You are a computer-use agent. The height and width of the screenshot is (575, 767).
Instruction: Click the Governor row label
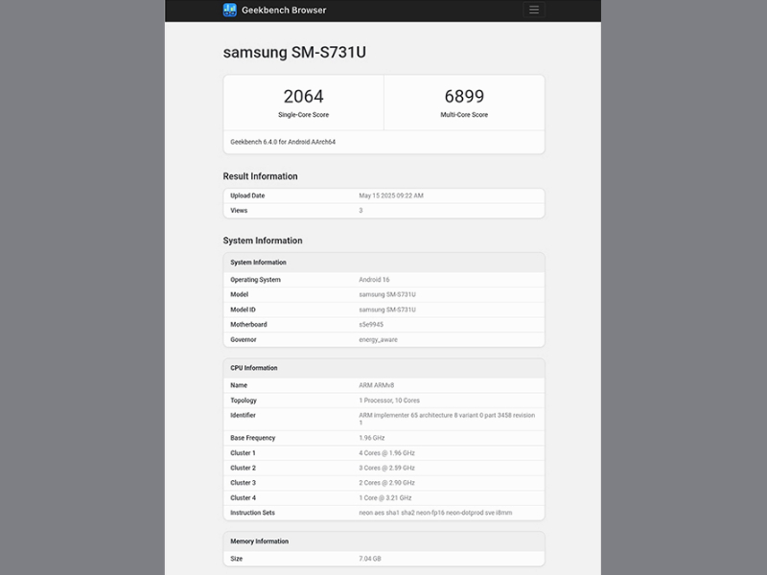coord(244,340)
